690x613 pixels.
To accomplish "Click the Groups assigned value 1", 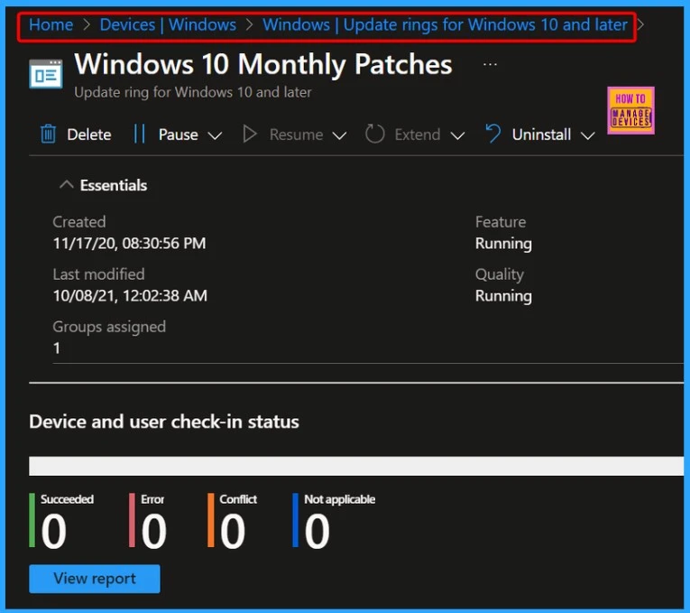I will point(57,348).
